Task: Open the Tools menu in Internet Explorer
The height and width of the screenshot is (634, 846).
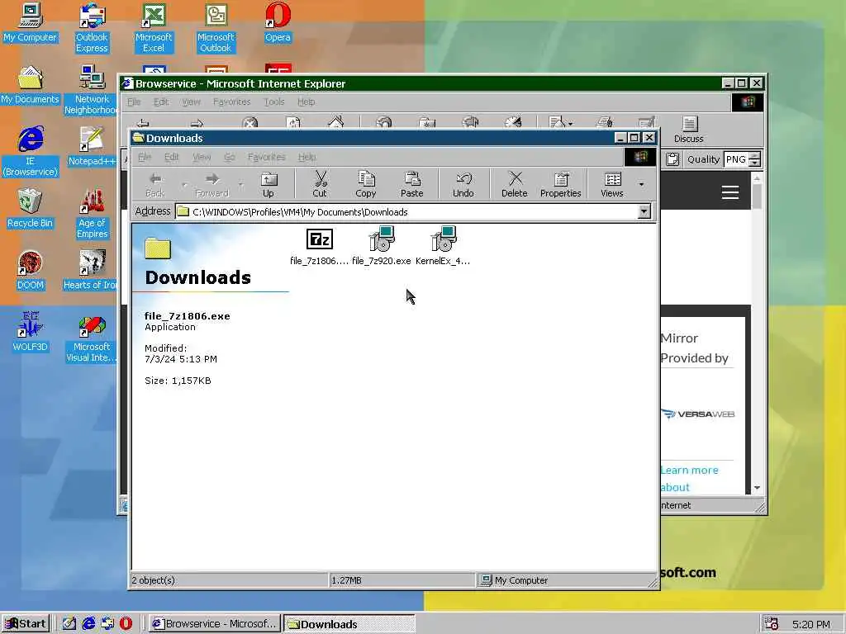Action: 274,102
